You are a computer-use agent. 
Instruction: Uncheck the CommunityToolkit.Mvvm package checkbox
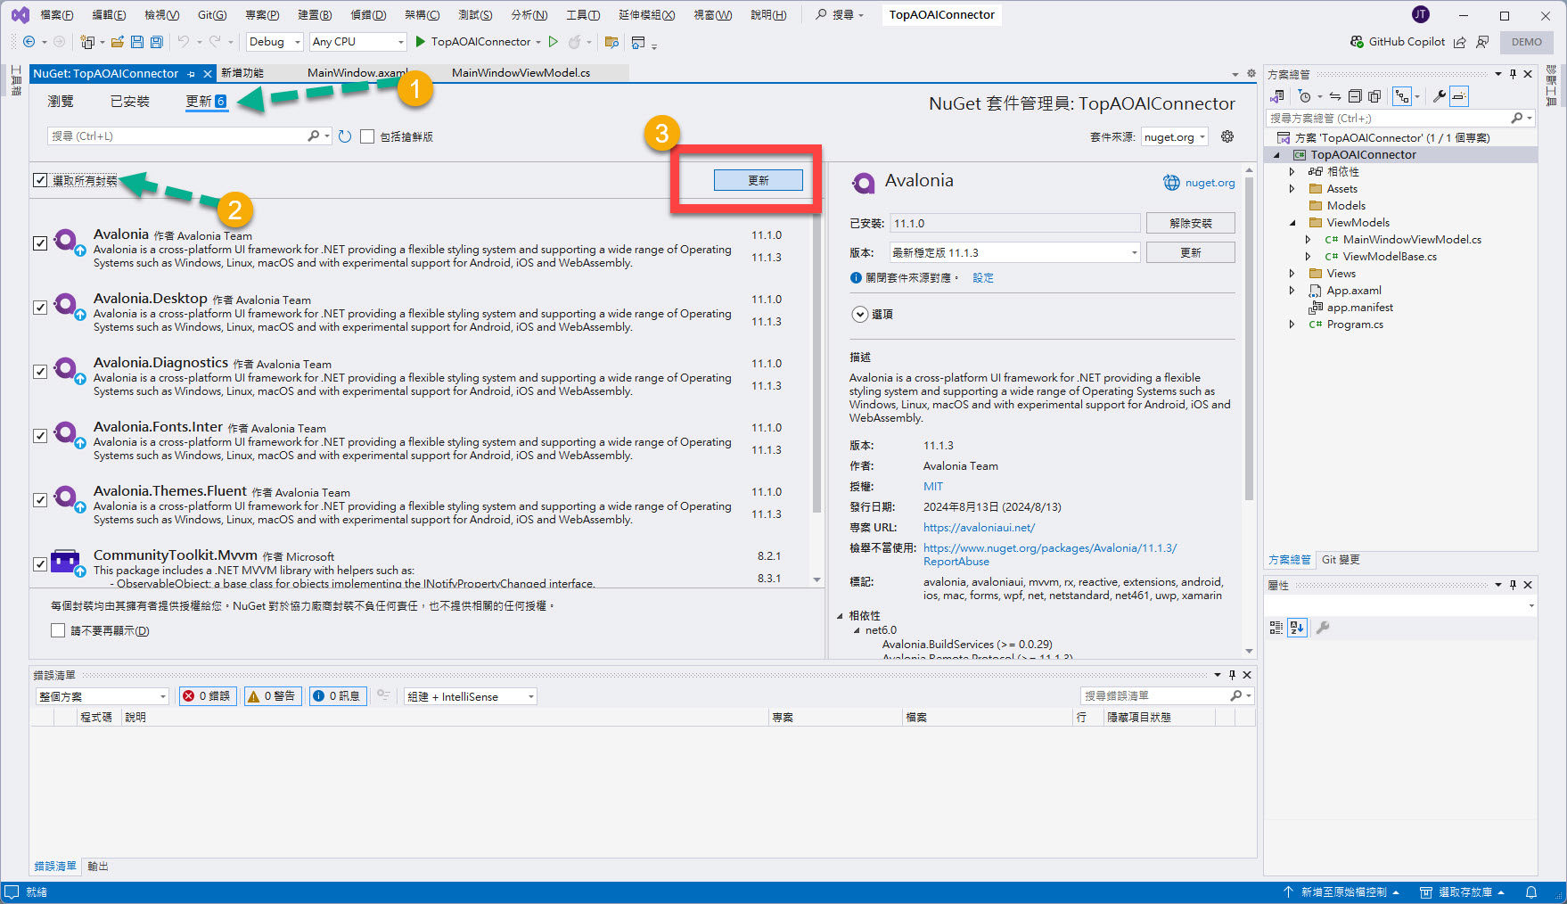click(40, 564)
